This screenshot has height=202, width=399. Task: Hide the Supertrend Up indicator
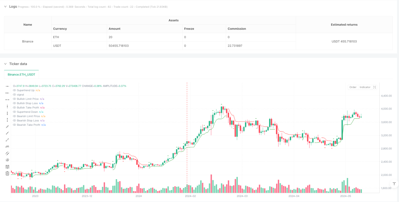[x=14, y=90]
